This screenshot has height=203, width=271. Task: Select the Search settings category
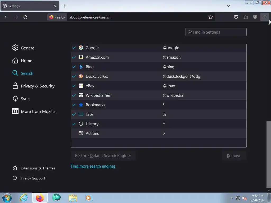23,73
